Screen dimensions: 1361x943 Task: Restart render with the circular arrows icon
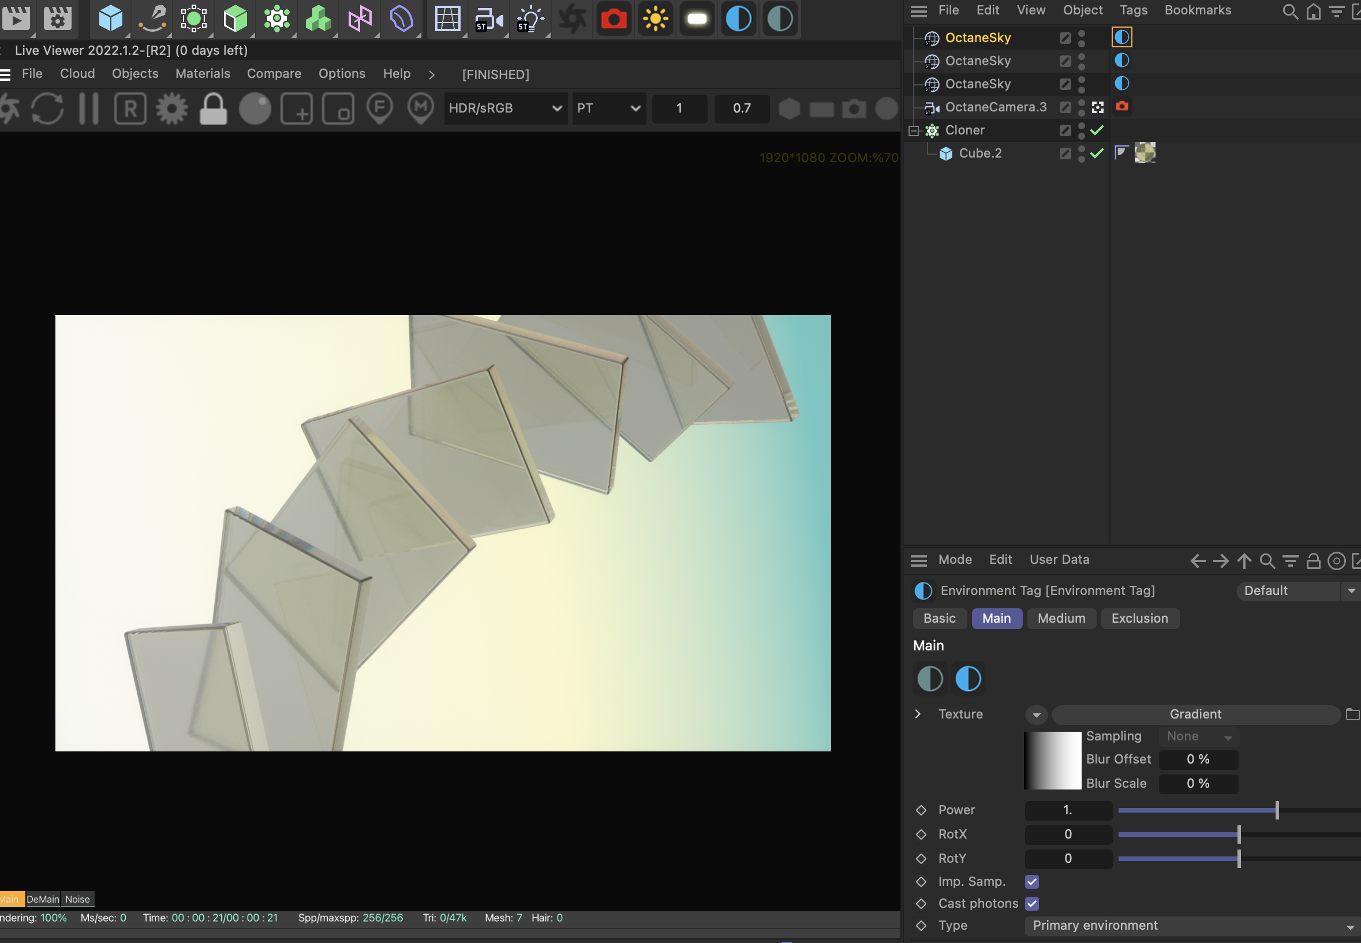coord(47,108)
